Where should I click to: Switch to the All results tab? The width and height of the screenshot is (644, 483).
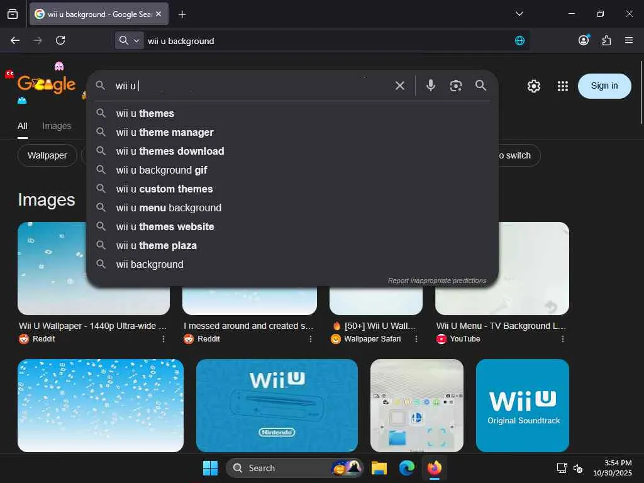[23, 126]
